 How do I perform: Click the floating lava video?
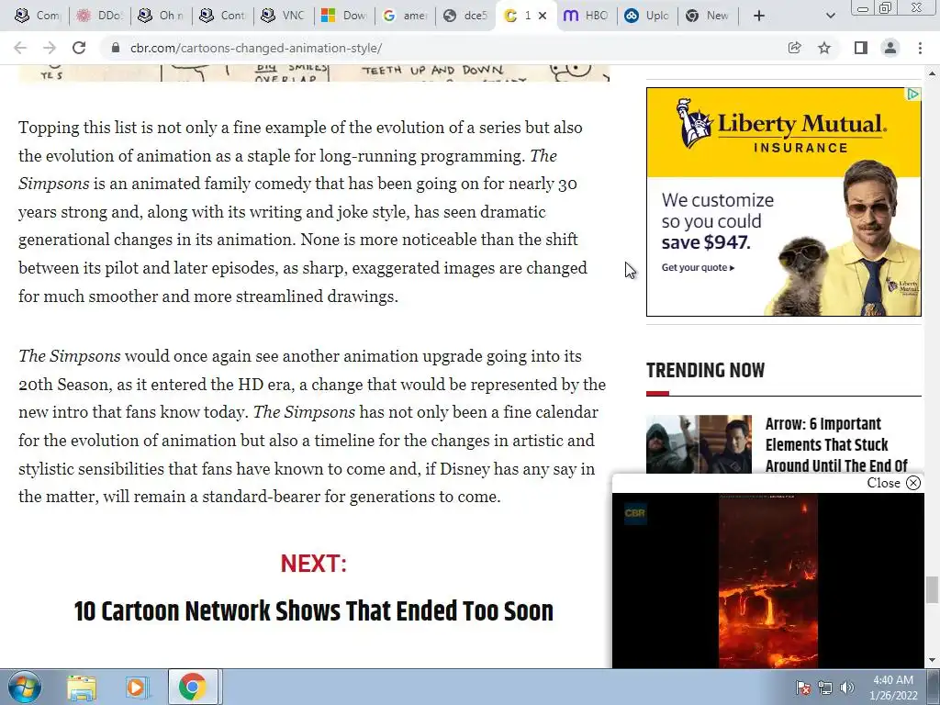point(768,580)
